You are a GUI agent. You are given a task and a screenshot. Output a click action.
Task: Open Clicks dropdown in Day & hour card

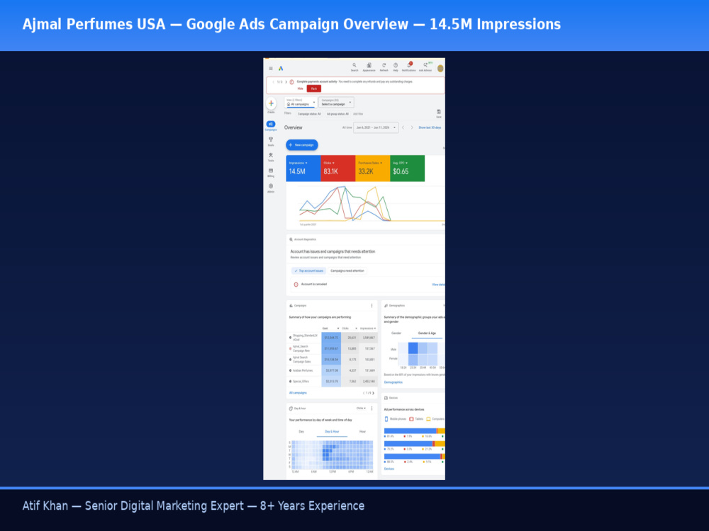[x=361, y=409]
